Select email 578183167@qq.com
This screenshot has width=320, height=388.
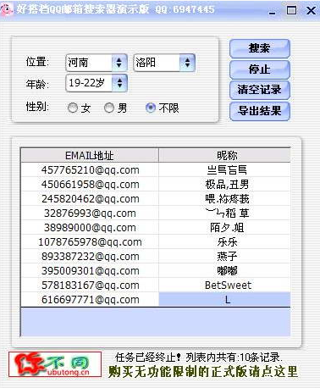coord(91,285)
